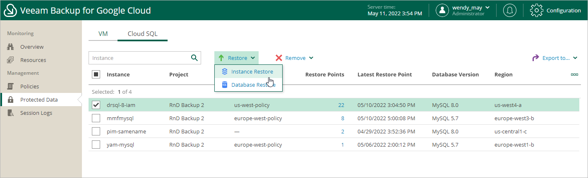
Task: Open Protected Data in the sidebar
Action: [x=39, y=100]
